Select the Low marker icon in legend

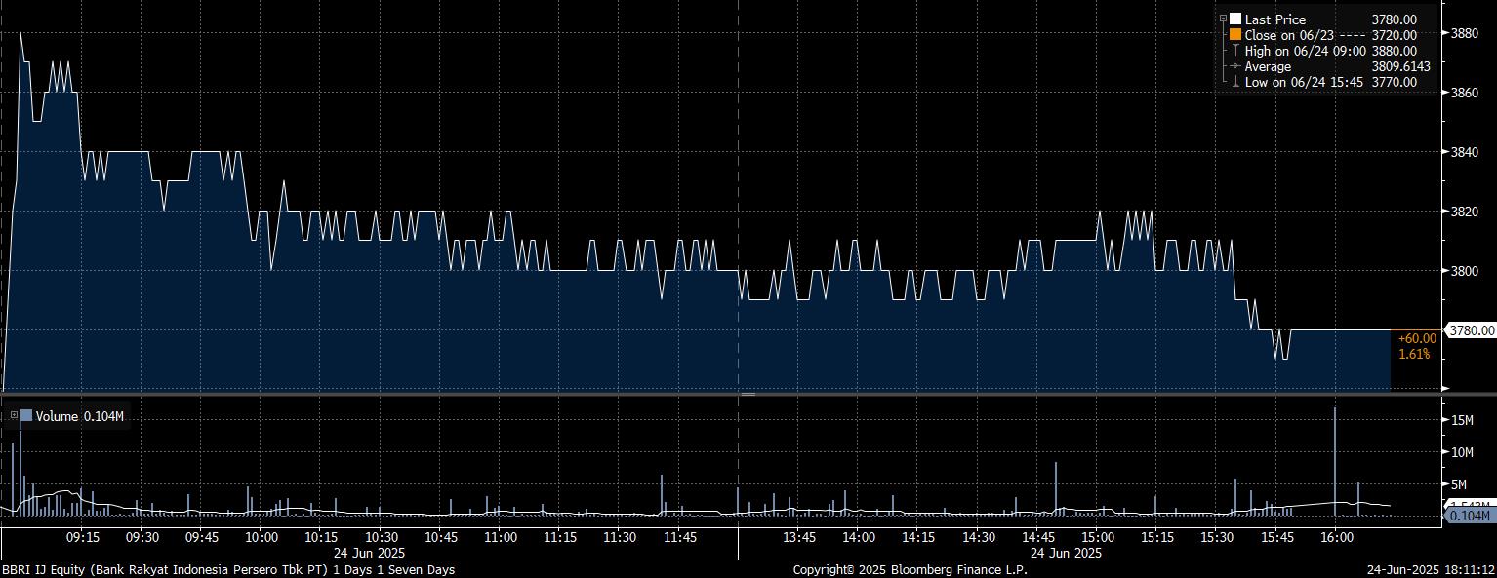point(1235,83)
